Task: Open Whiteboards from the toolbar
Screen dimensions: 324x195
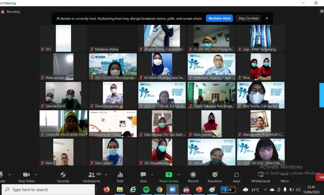Action: (x=260, y=176)
